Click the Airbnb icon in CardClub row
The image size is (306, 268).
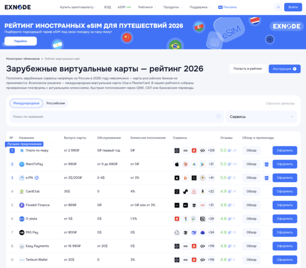[x=194, y=192]
